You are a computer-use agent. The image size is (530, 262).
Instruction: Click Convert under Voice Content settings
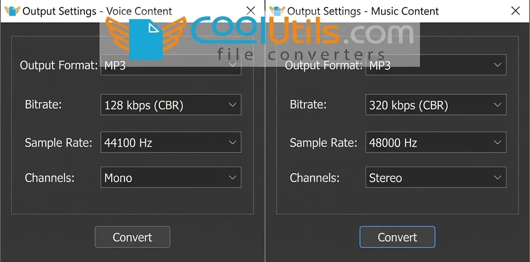click(132, 237)
